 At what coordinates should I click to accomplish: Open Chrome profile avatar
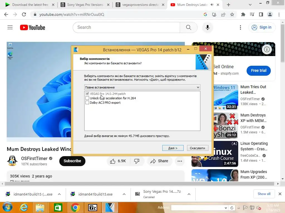[270, 14]
